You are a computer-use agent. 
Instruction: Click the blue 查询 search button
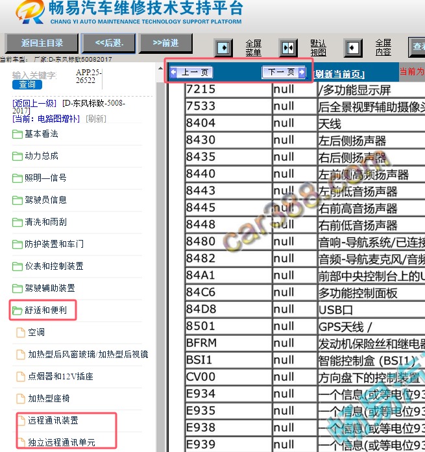coord(27,84)
